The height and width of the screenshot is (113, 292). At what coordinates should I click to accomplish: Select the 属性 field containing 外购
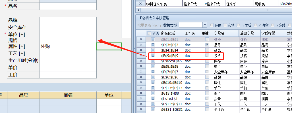68,46
